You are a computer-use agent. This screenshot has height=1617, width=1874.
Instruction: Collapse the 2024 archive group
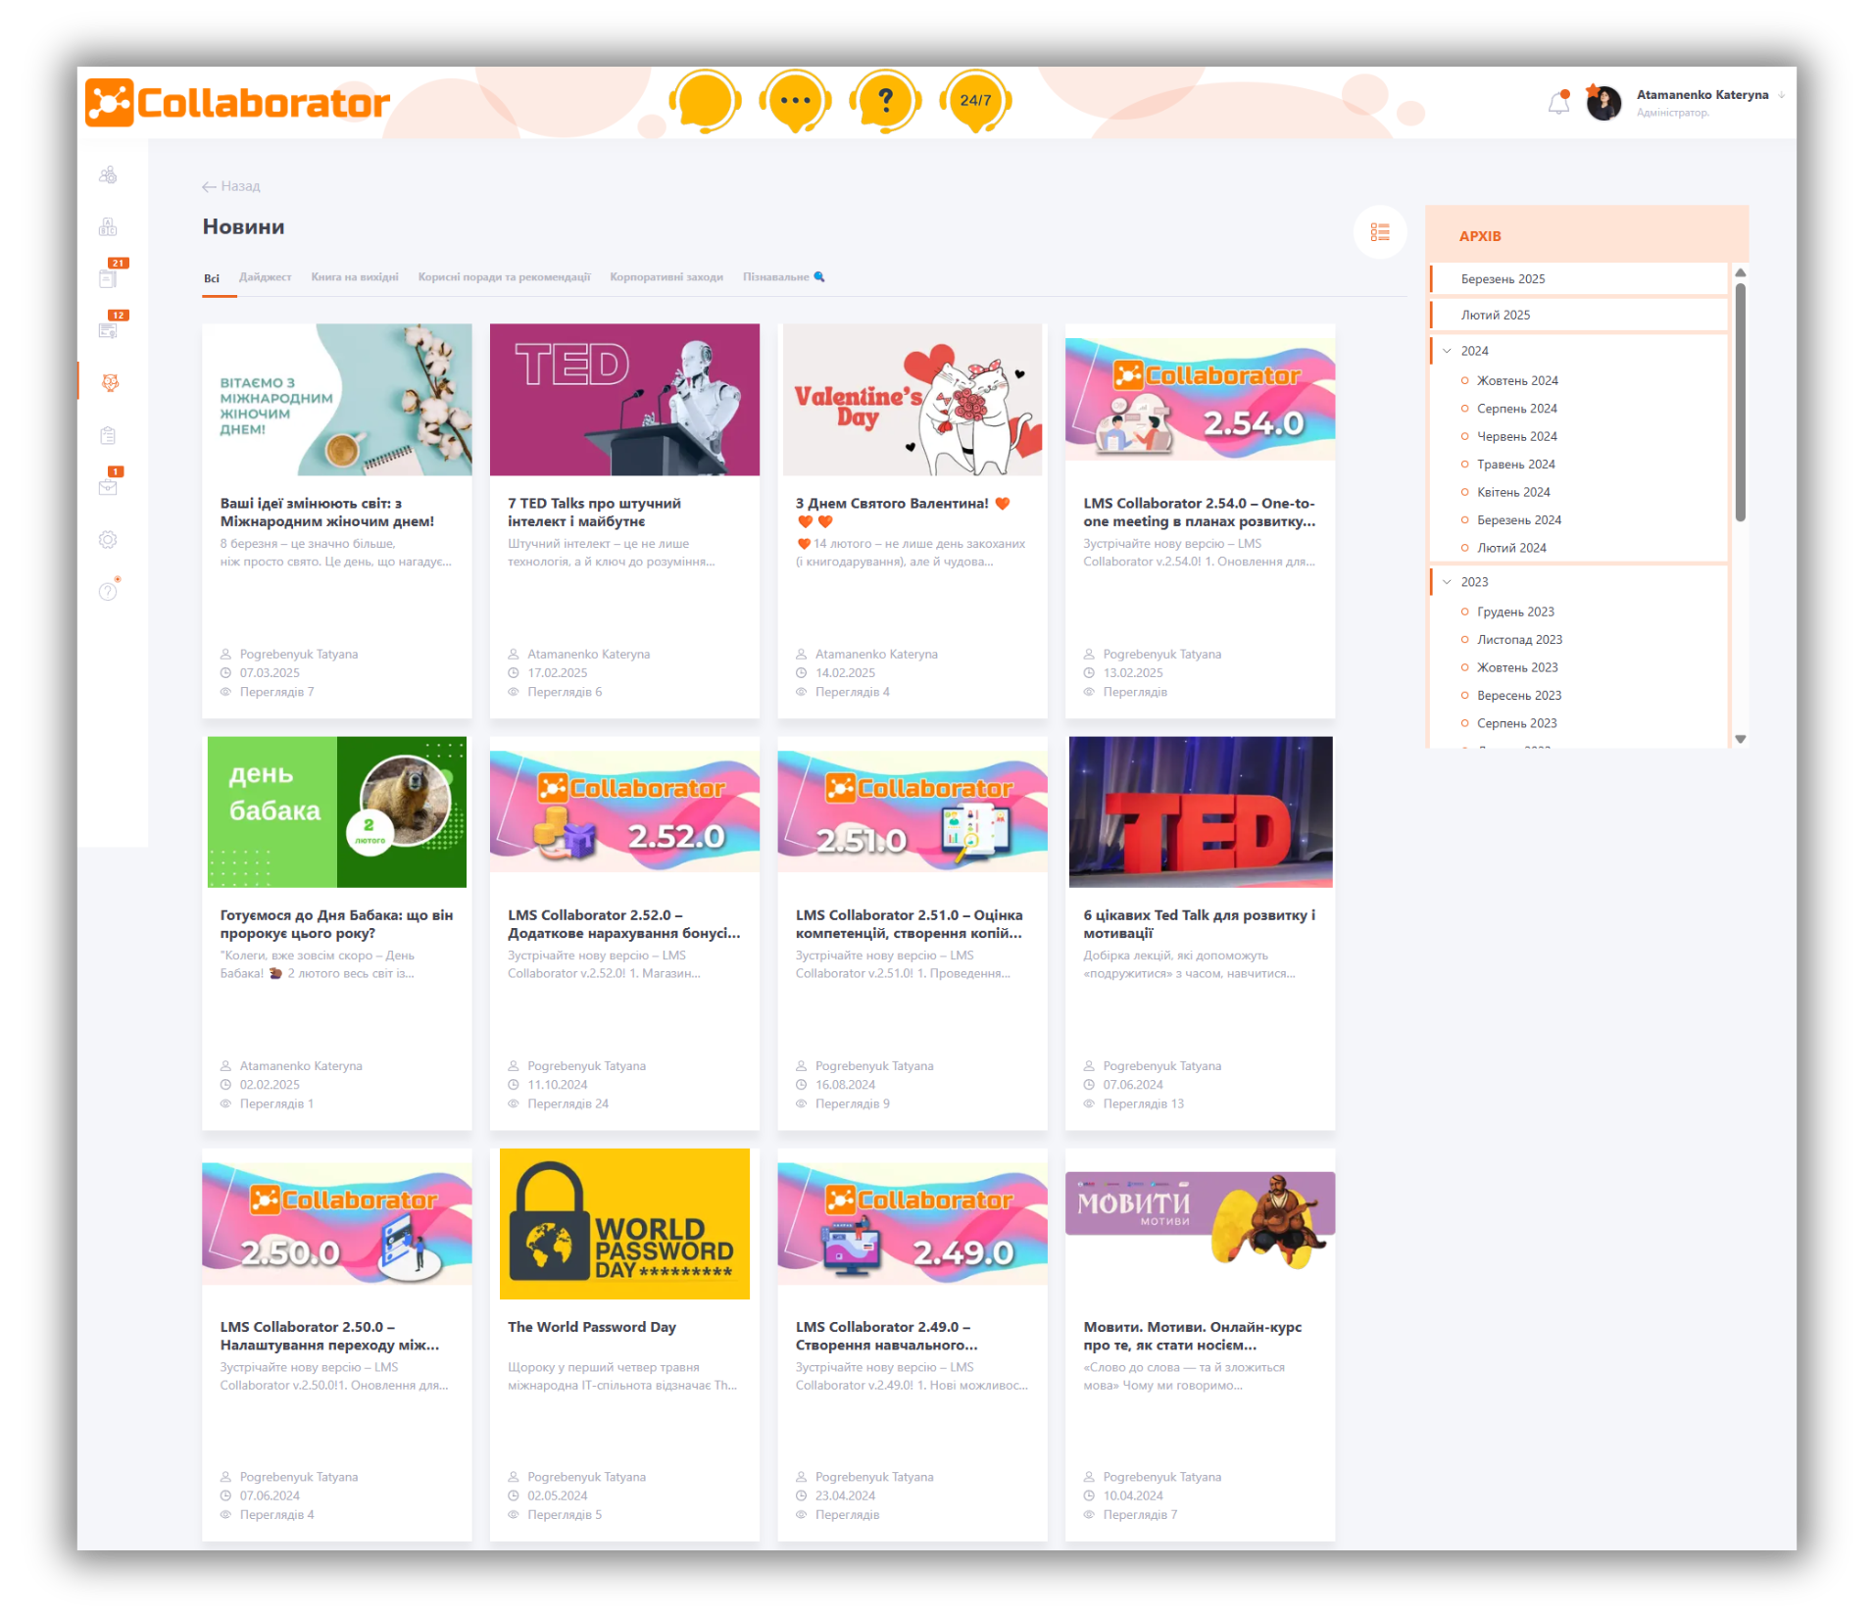tap(1447, 351)
